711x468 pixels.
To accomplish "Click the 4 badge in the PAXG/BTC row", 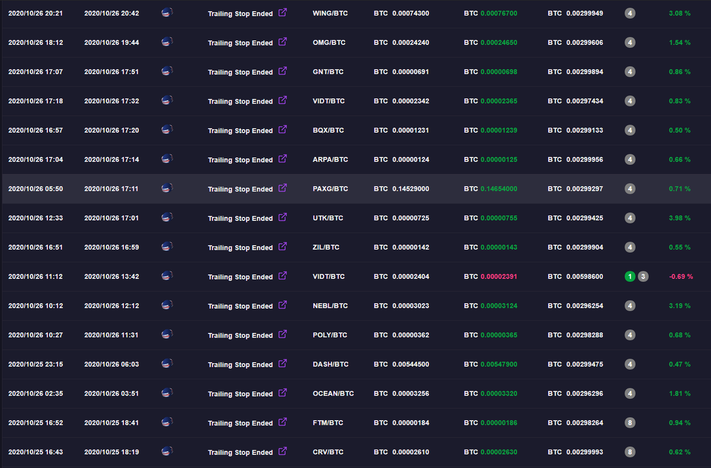I will point(630,188).
